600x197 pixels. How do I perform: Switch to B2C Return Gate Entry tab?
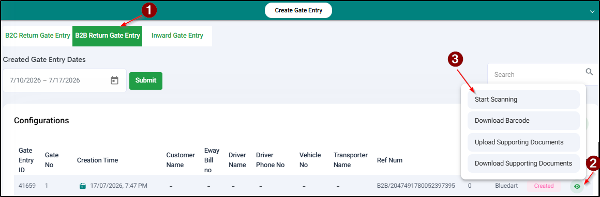pyautogui.click(x=37, y=36)
